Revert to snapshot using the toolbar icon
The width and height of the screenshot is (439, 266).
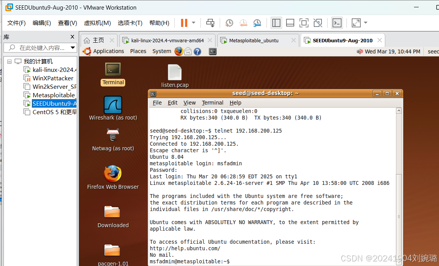coord(243,23)
